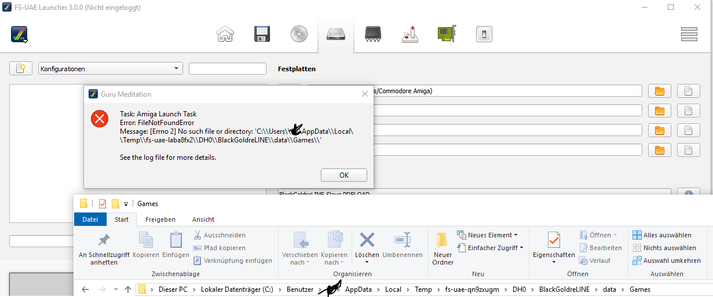The width and height of the screenshot is (713, 297).
Task: Click the Temp breadcrumb segment
Action: pyautogui.click(x=423, y=289)
